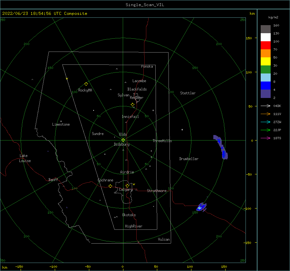The image size is (290, 271).
Task: Click the Drumheller label
Action: coord(189,159)
